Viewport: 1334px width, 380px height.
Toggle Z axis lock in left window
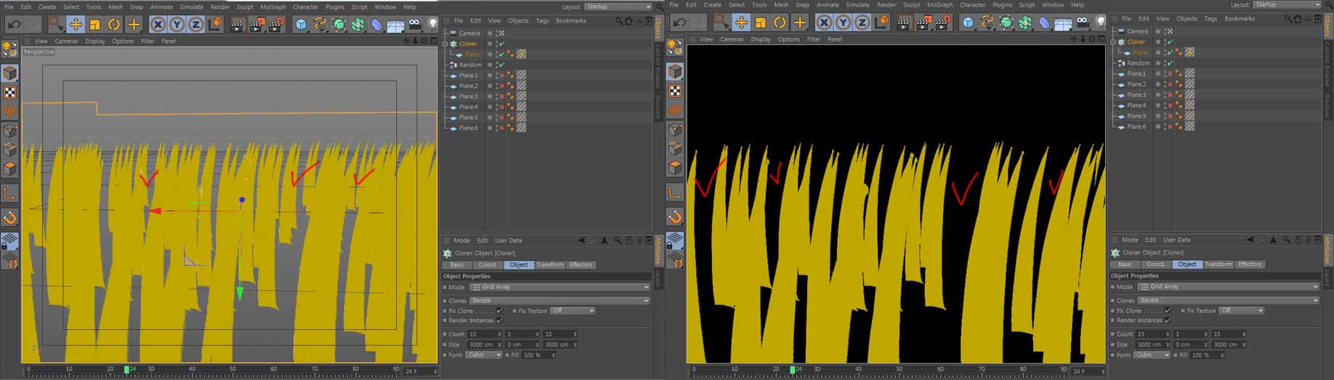[x=195, y=25]
